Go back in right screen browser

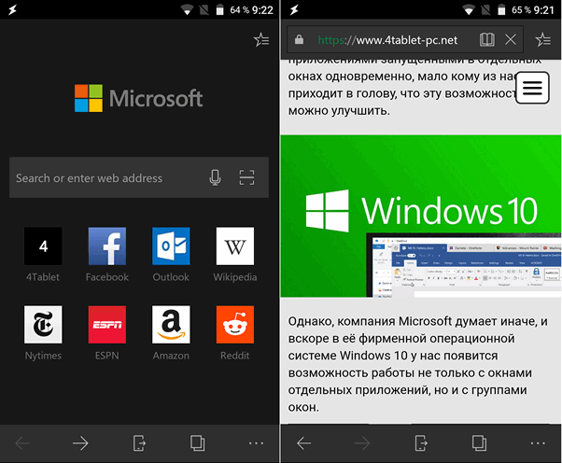click(x=304, y=443)
